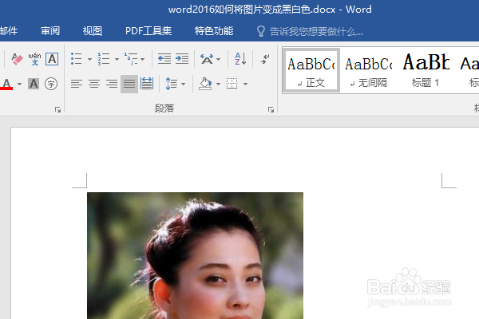The width and height of the screenshot is (479, 319).
Task: Toggle the Justify alignment button
Action: (129, 84)
